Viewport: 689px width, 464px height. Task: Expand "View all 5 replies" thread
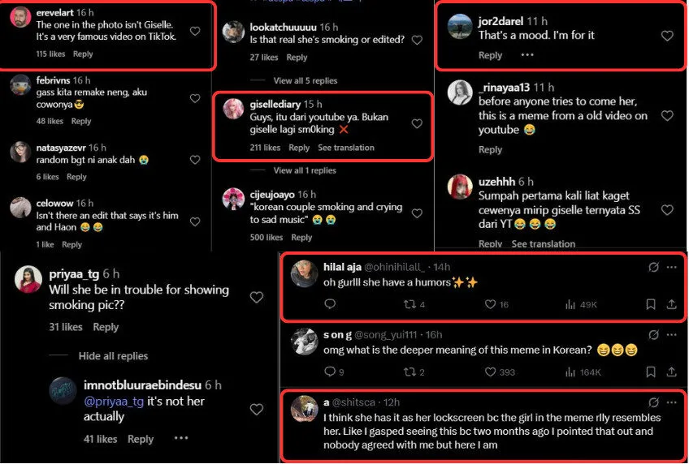click(305, 81)
